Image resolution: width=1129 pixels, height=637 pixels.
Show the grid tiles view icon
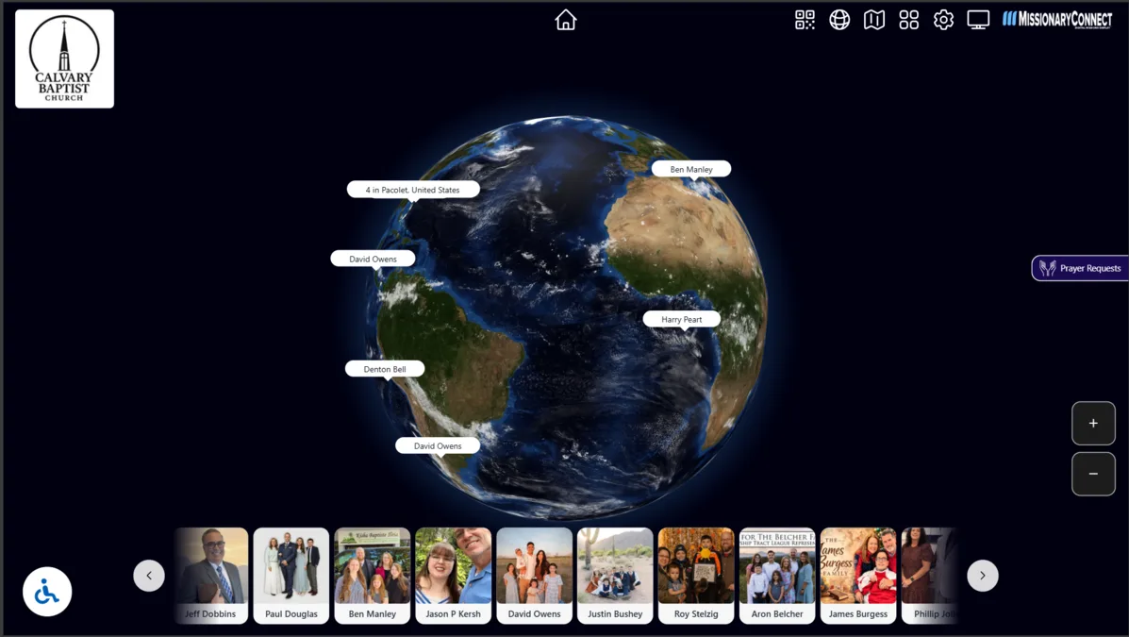tap(908, 20)
